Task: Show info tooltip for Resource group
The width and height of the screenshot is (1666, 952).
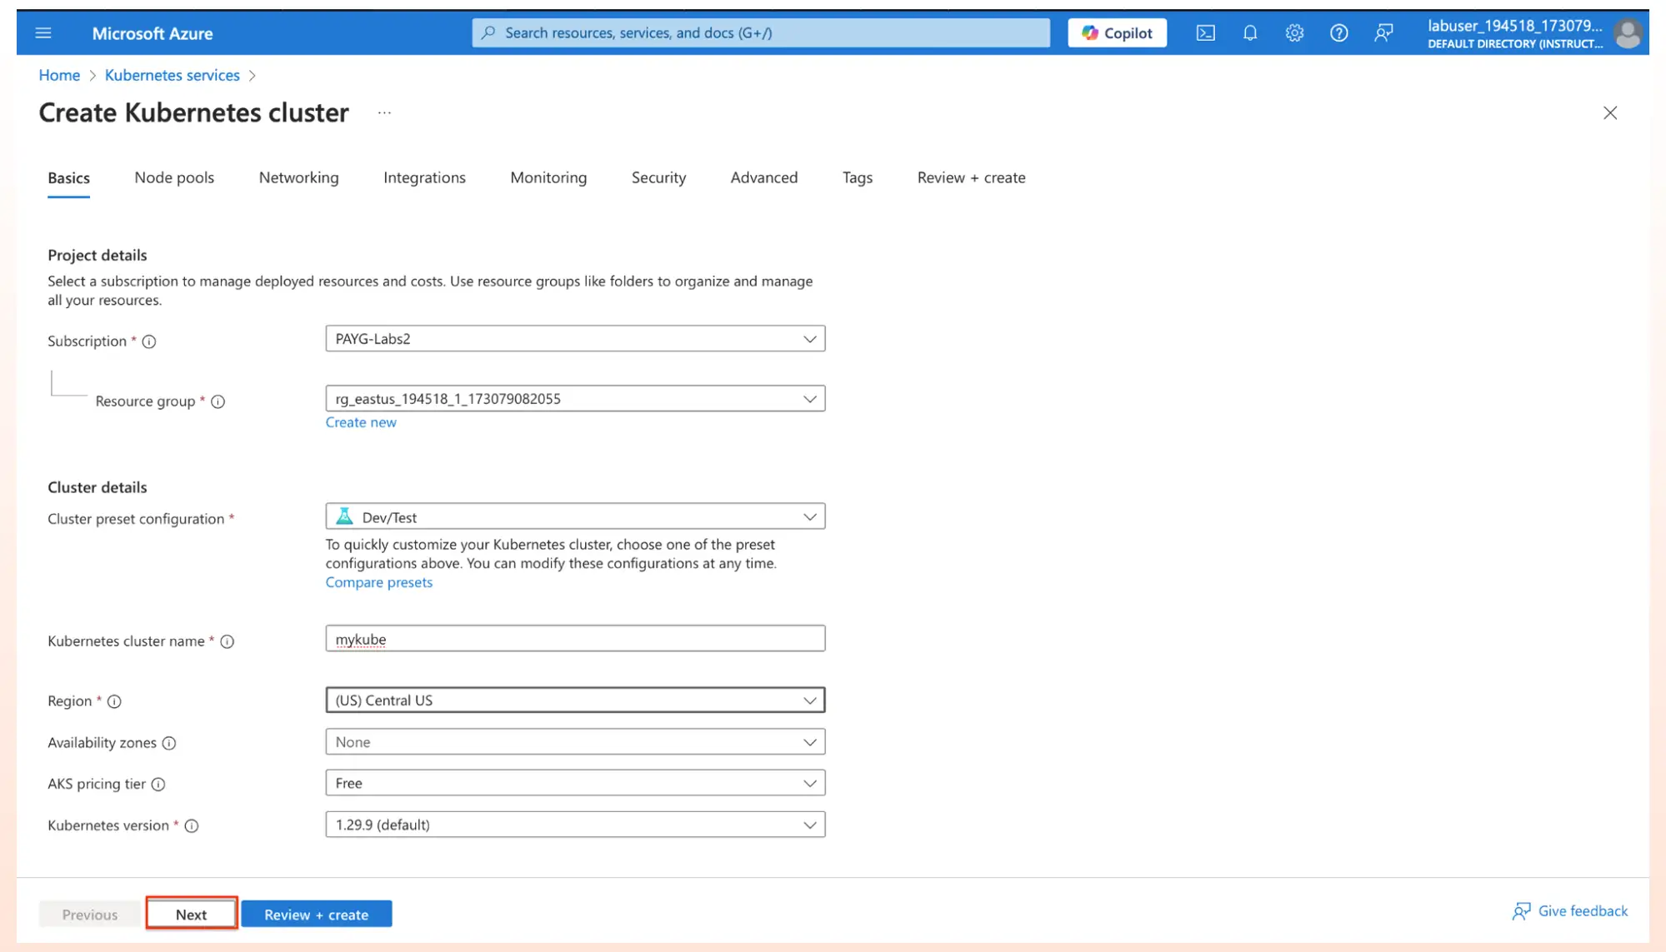Action: [218, 401]
